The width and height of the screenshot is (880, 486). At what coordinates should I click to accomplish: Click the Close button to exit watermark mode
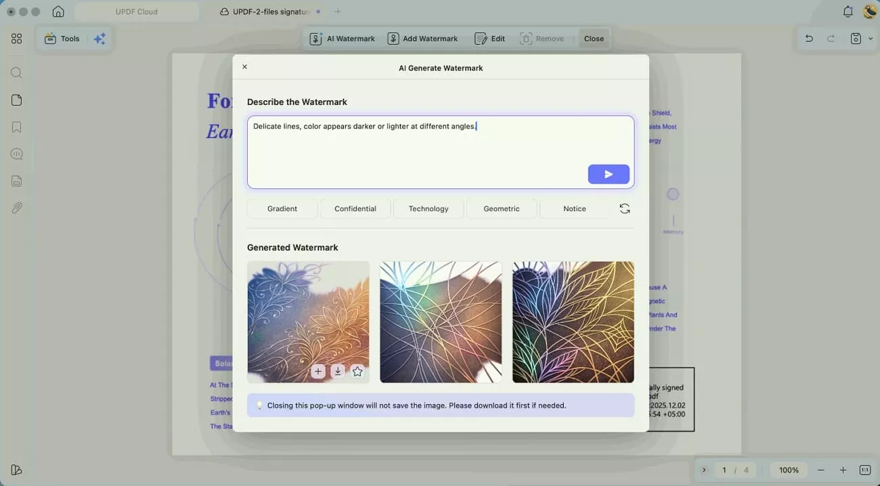pos(594,39)
